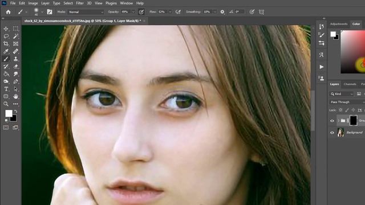This screenshot has width=365, height=205.
Task: Select the Pen tool
Action: 15,81
